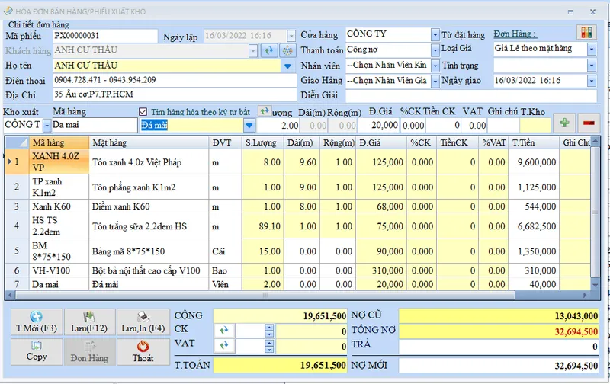Open the Đá mài item name dropdown

pyautogui.click(x=249, y=126)
